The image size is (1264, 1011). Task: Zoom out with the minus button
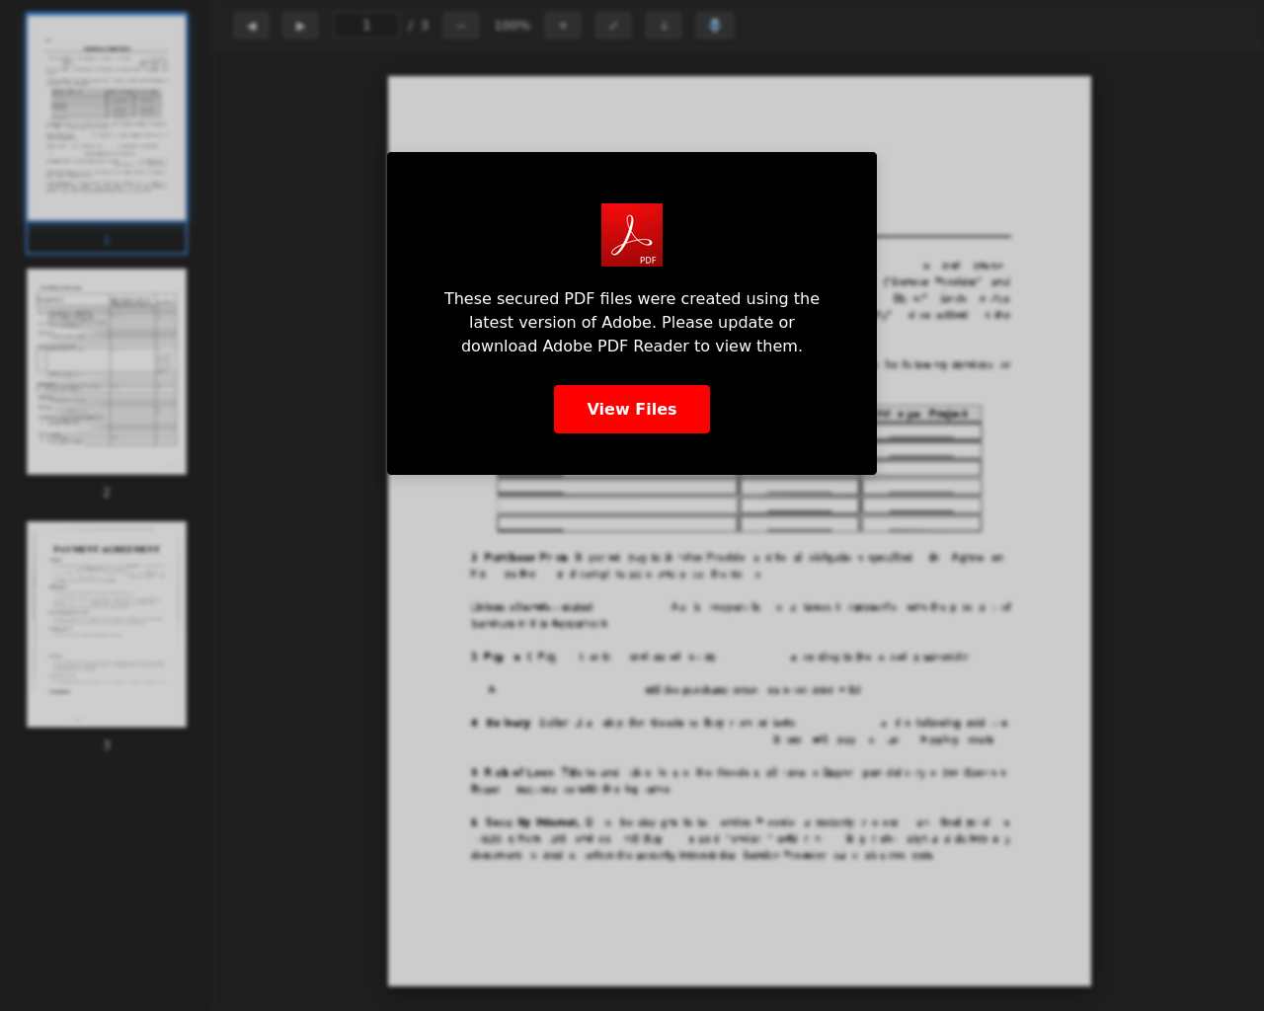pyautogui.click(x=461, y=26)
